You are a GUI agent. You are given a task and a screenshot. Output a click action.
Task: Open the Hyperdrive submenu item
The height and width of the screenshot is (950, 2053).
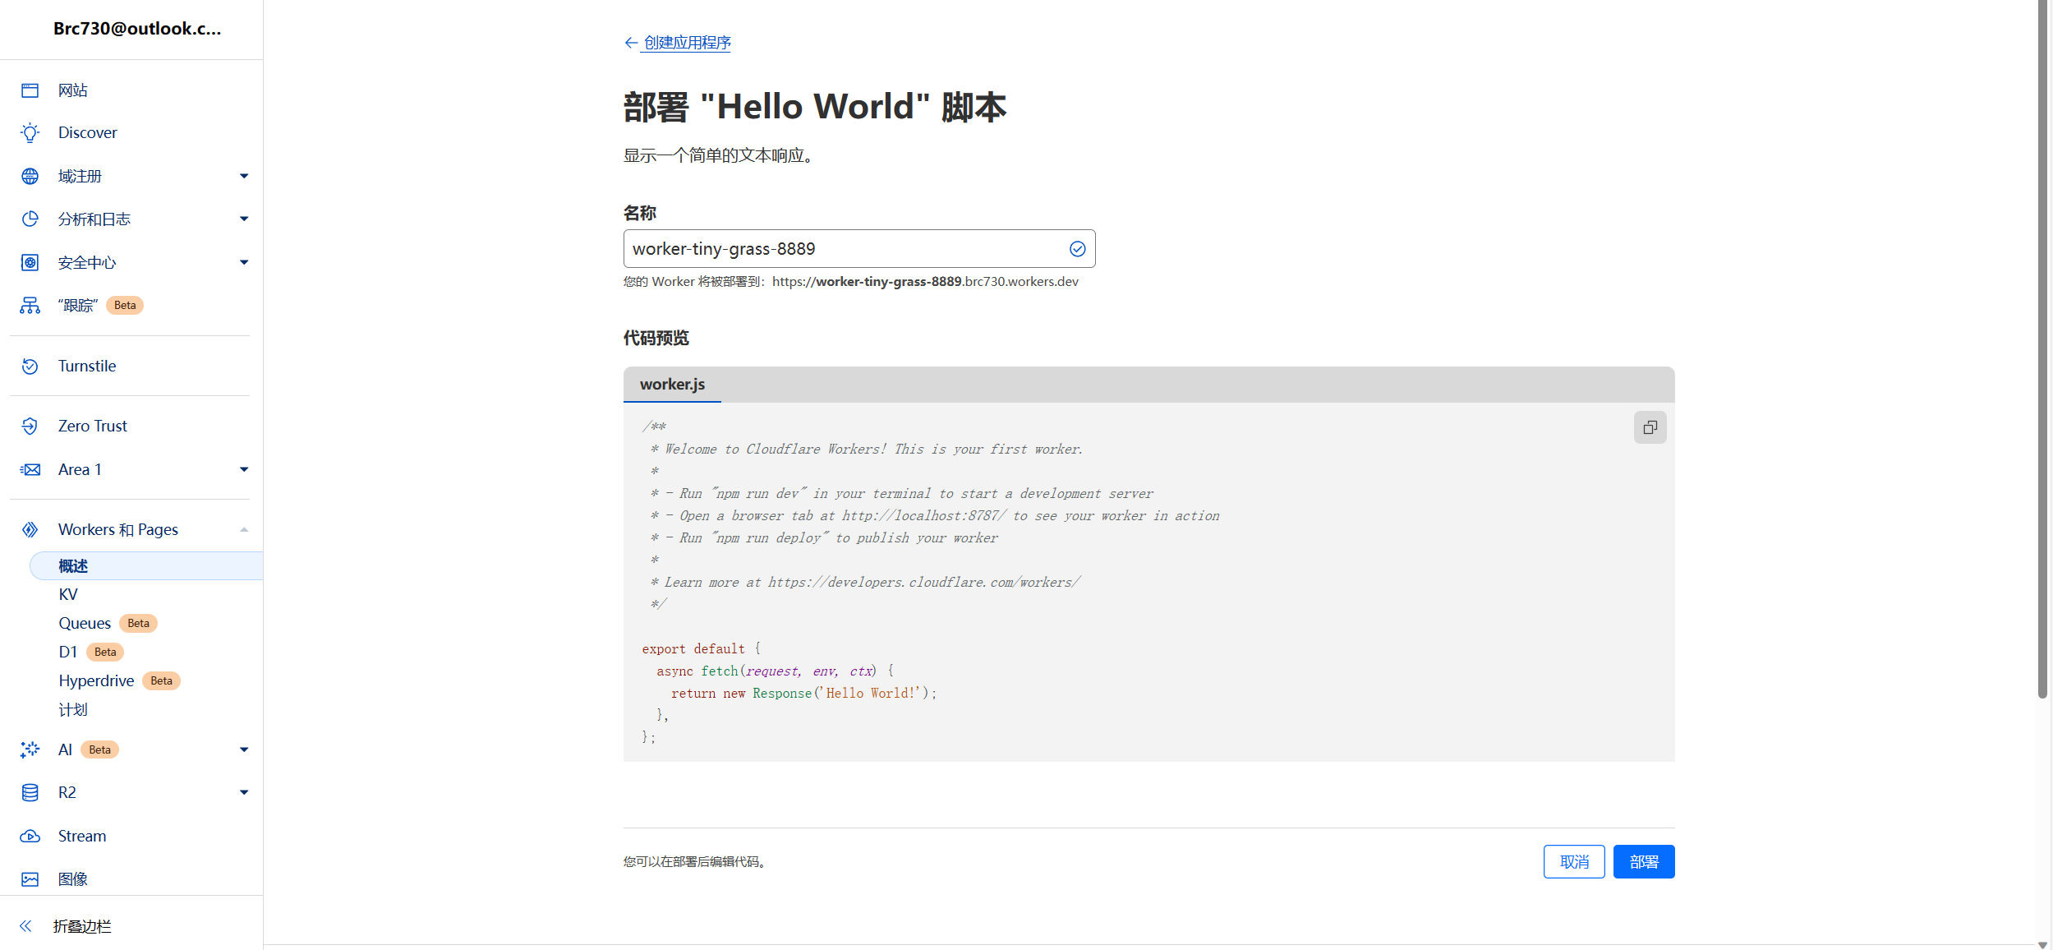pyautogui.click(x=96, y=681)
